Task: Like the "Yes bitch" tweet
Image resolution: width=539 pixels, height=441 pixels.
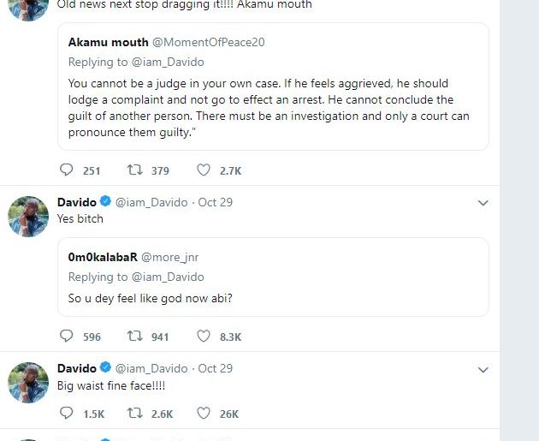Action: point(204,337)
